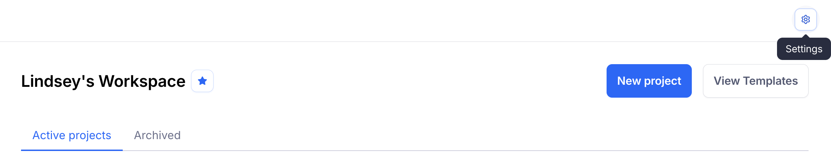Image resolution: width=831 pixels, height=159 pixels.
Task: Browse templates via View Templates button
Action: (756, 81)
